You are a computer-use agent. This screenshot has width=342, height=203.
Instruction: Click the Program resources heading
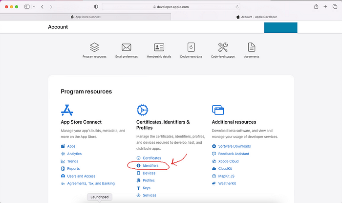tap(86, 91)
